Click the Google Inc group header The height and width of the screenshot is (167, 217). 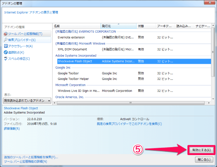coord(63,68)
